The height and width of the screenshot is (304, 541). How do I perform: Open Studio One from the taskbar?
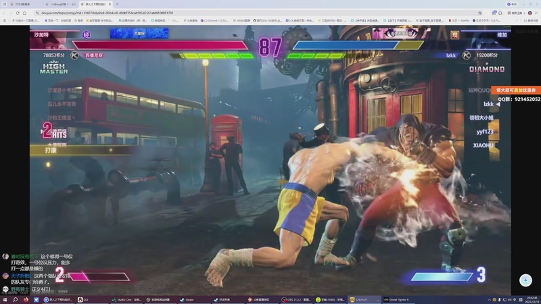pos(126,300)
